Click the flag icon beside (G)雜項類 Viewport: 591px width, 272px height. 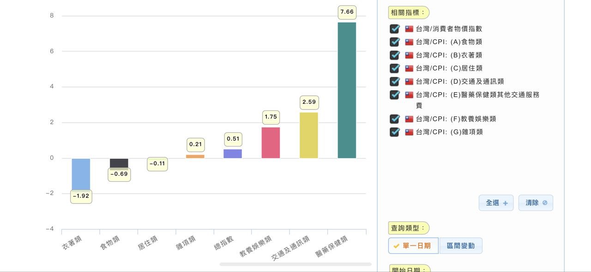tap(409, 132)
